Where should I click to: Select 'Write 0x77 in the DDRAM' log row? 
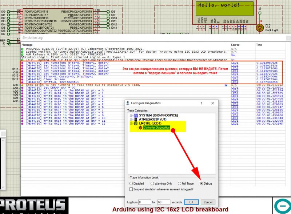click(65, 110)
